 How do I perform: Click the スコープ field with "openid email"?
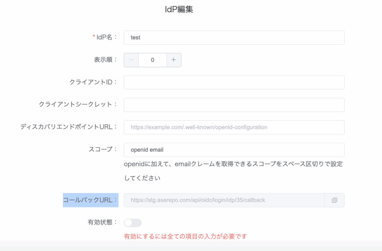[234, 150]
